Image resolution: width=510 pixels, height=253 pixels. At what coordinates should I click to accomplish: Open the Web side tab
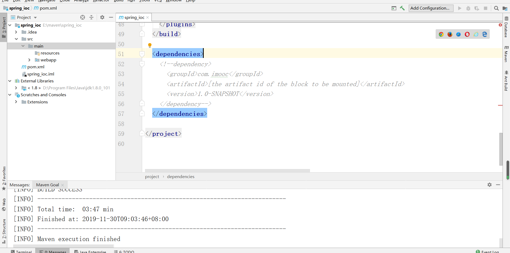(4, 205)
